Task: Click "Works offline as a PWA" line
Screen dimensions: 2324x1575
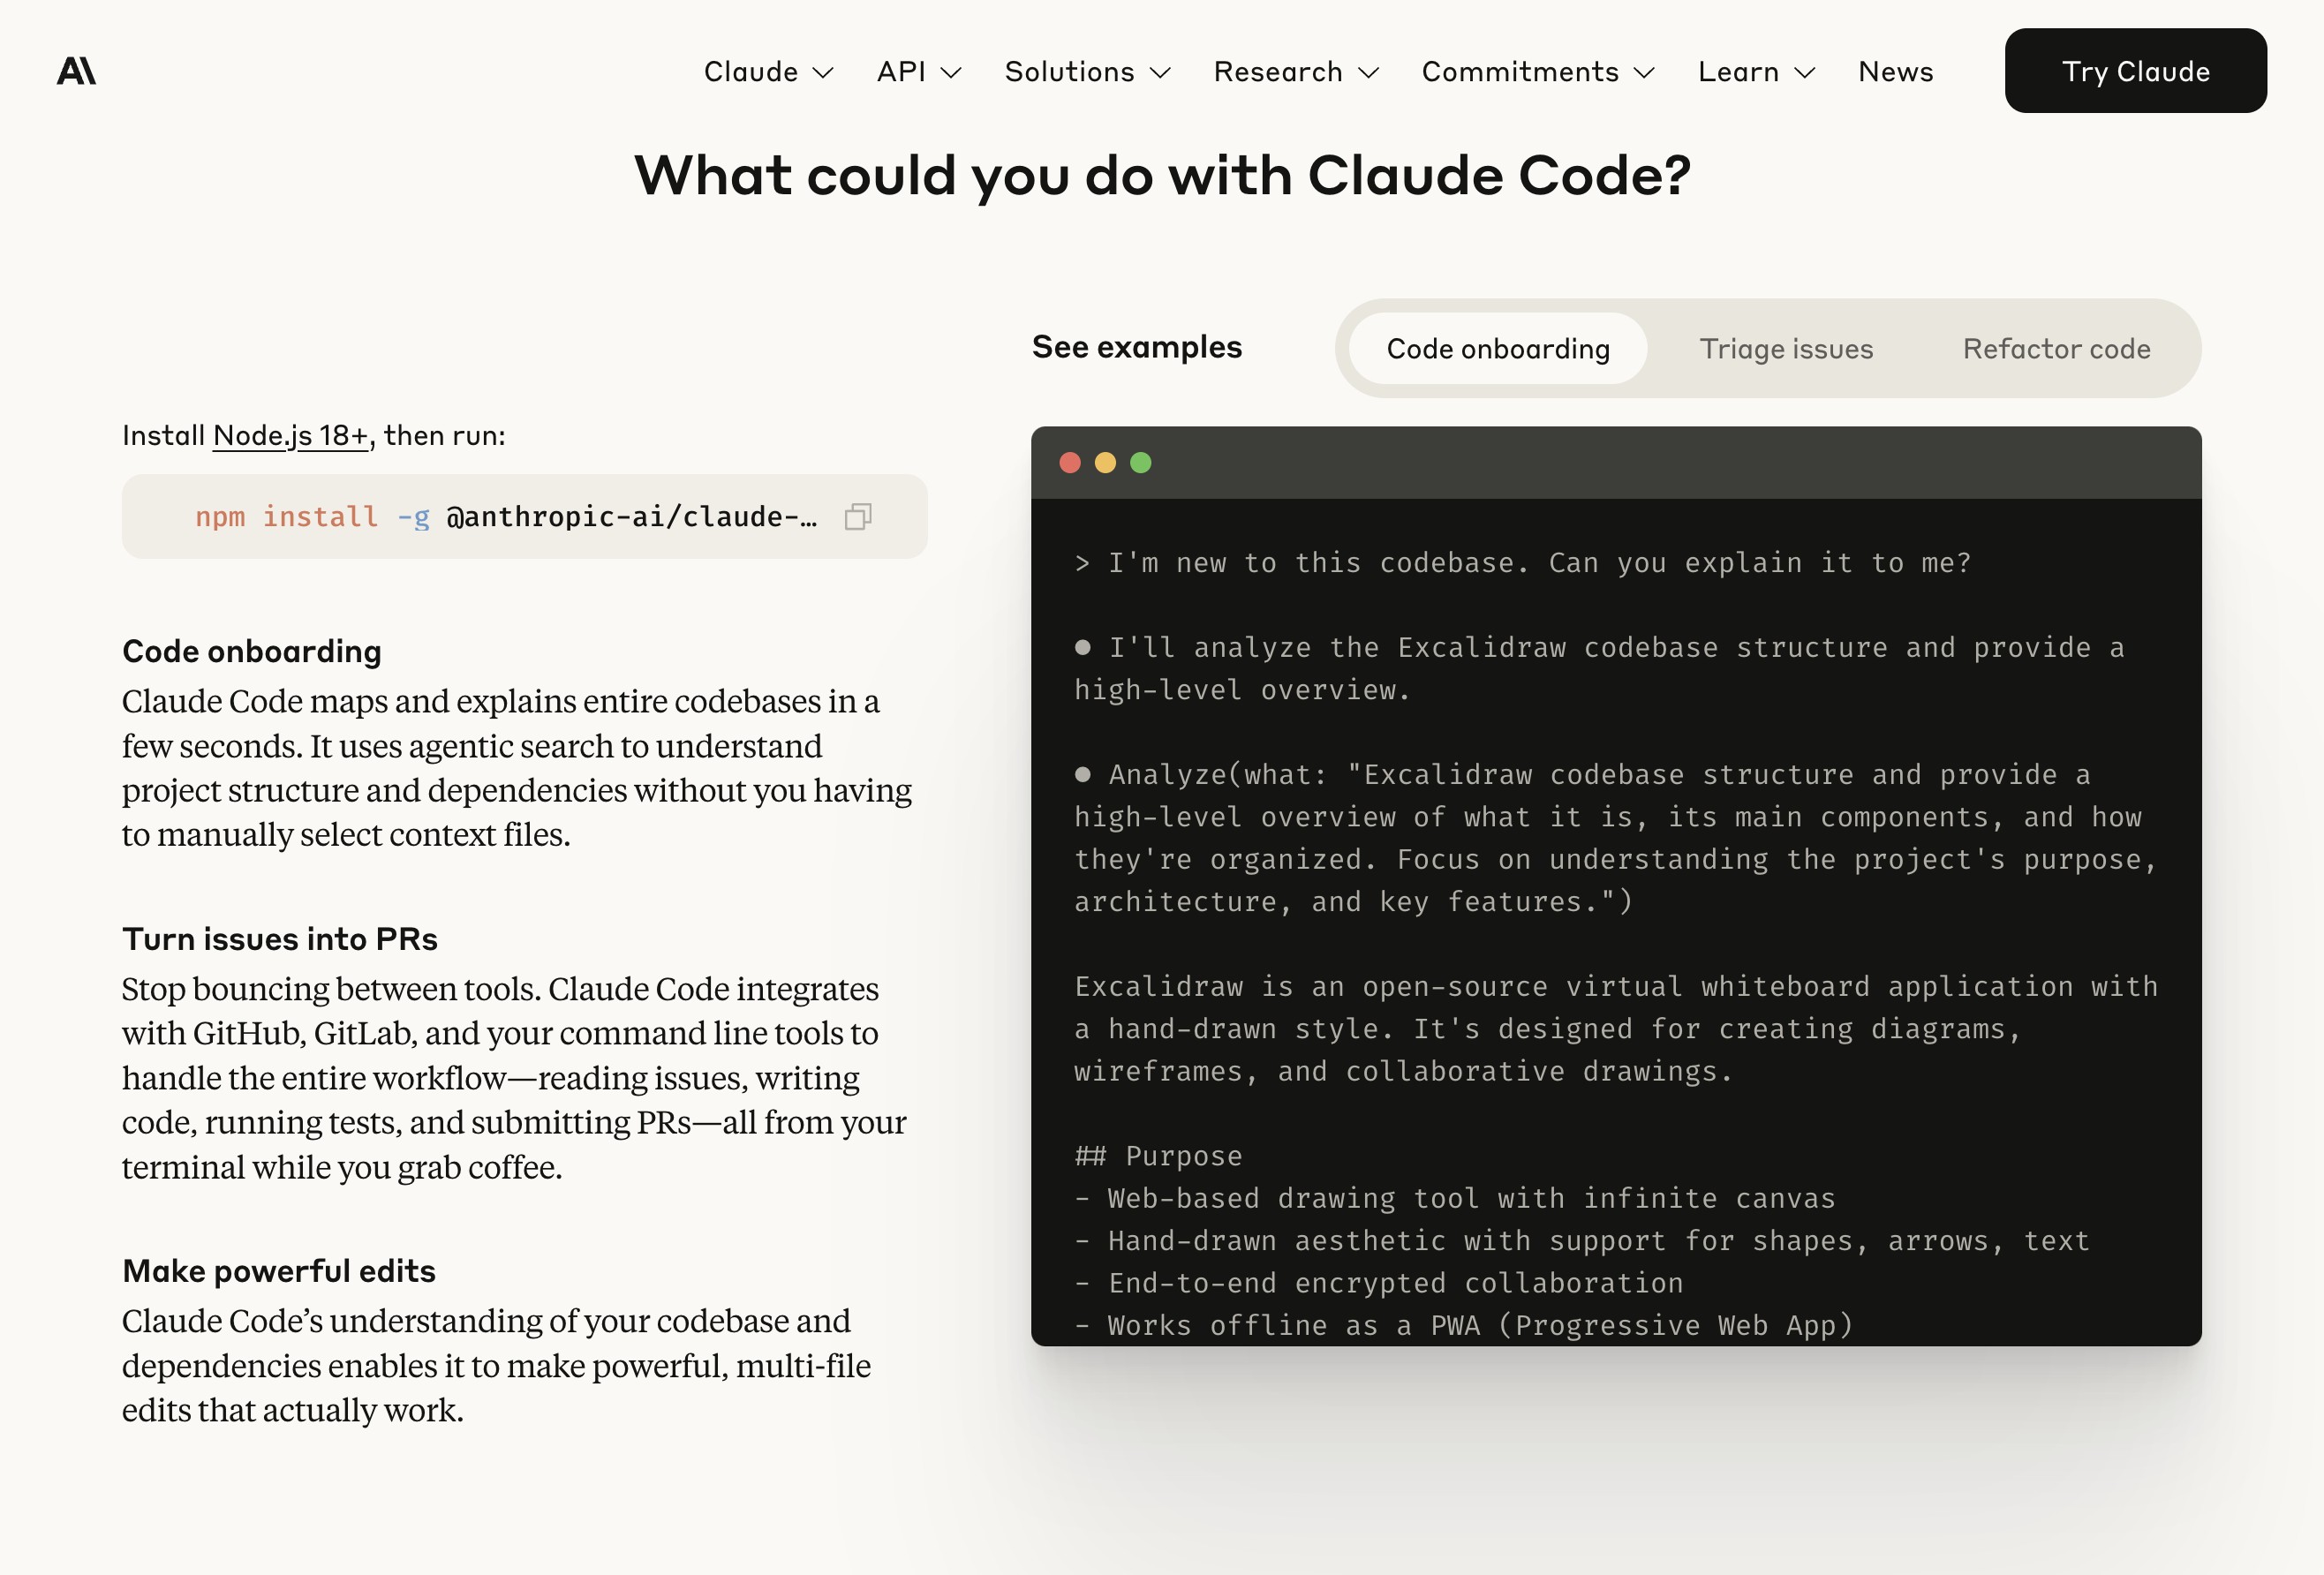Action: pyautogui.click(x=1464, y=1325)
